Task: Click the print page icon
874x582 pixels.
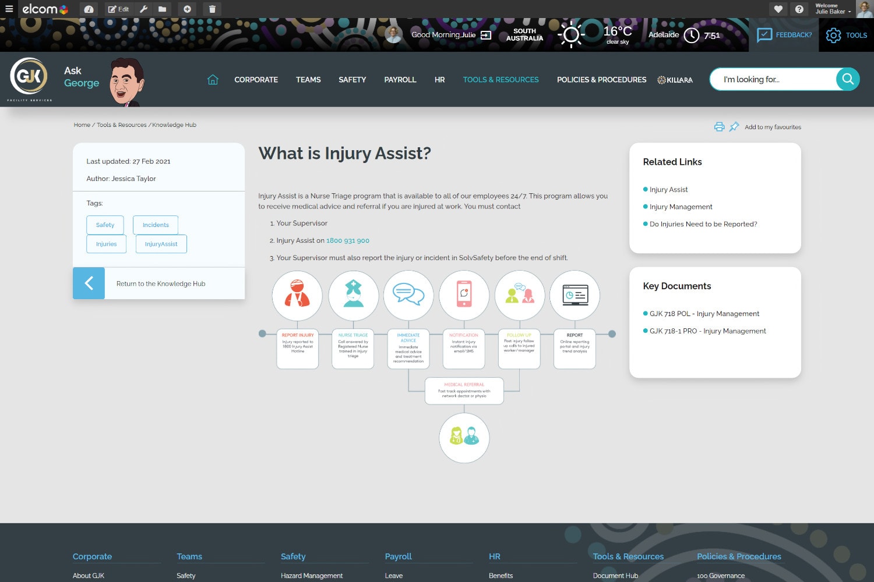Action: [x=720, y=127]
